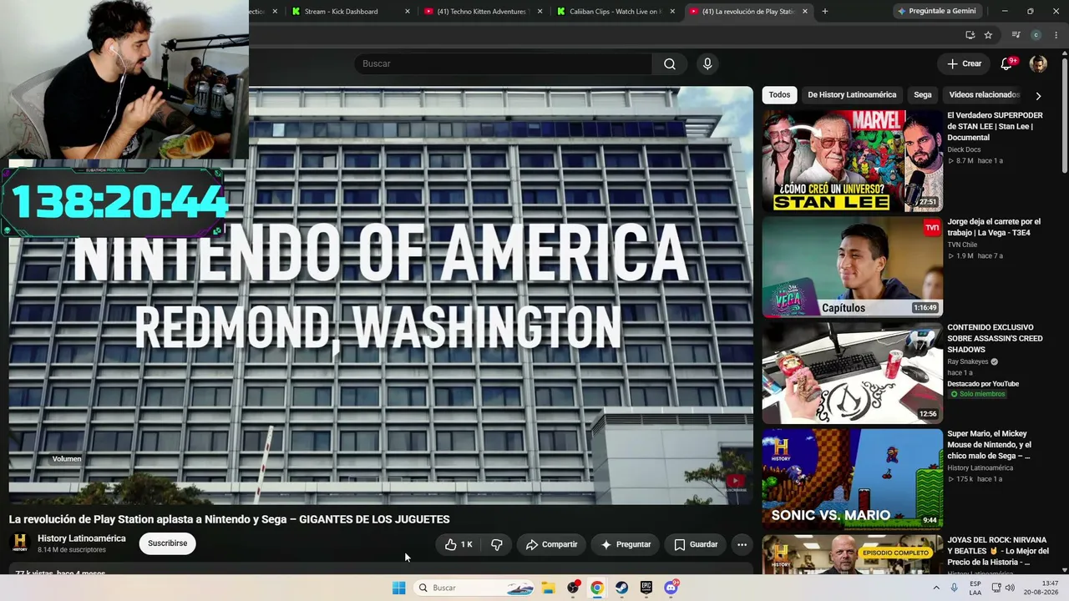Open YouTube notifications bell
The height and width of the screenshot is (601, 1069).
tap(1006, 63)
